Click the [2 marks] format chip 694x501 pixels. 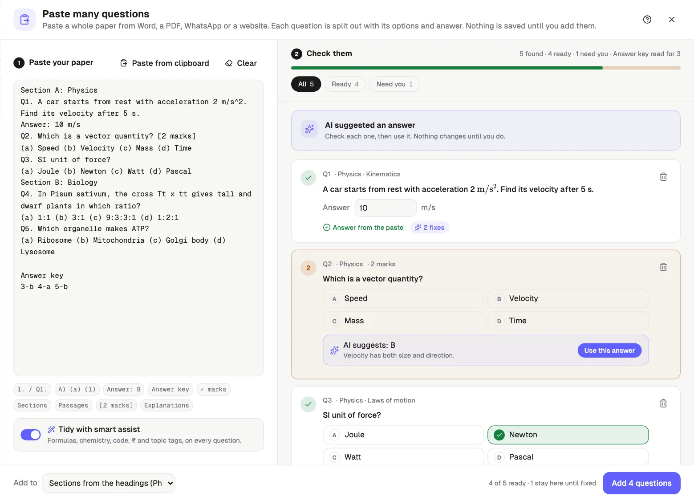[116, 405]
